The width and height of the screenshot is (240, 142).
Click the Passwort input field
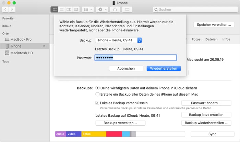point(135,58)
